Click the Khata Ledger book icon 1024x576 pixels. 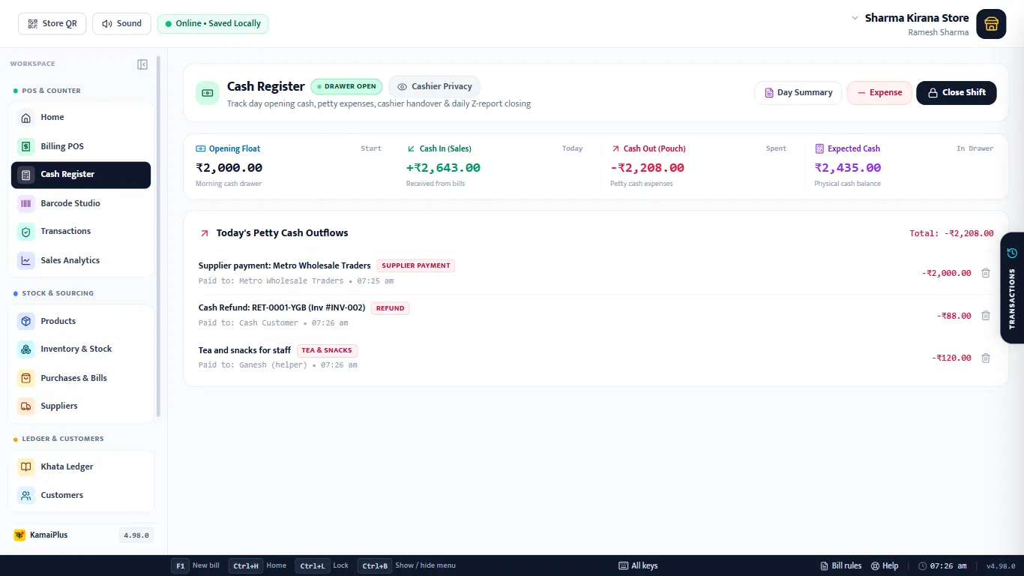tap(26, 466)
